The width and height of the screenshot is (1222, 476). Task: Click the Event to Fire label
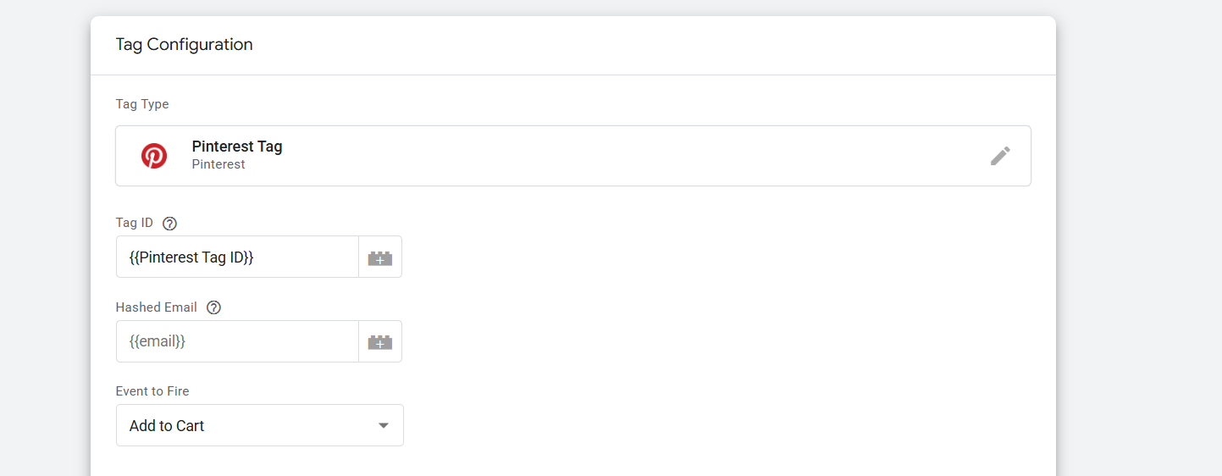click(152, 391)
